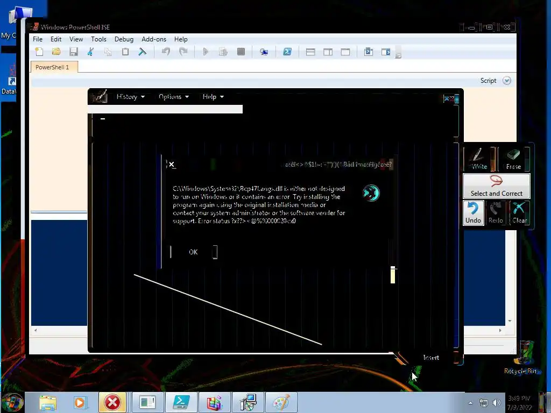Click Redo in the Math Input Panel

[x=496, y=213]
